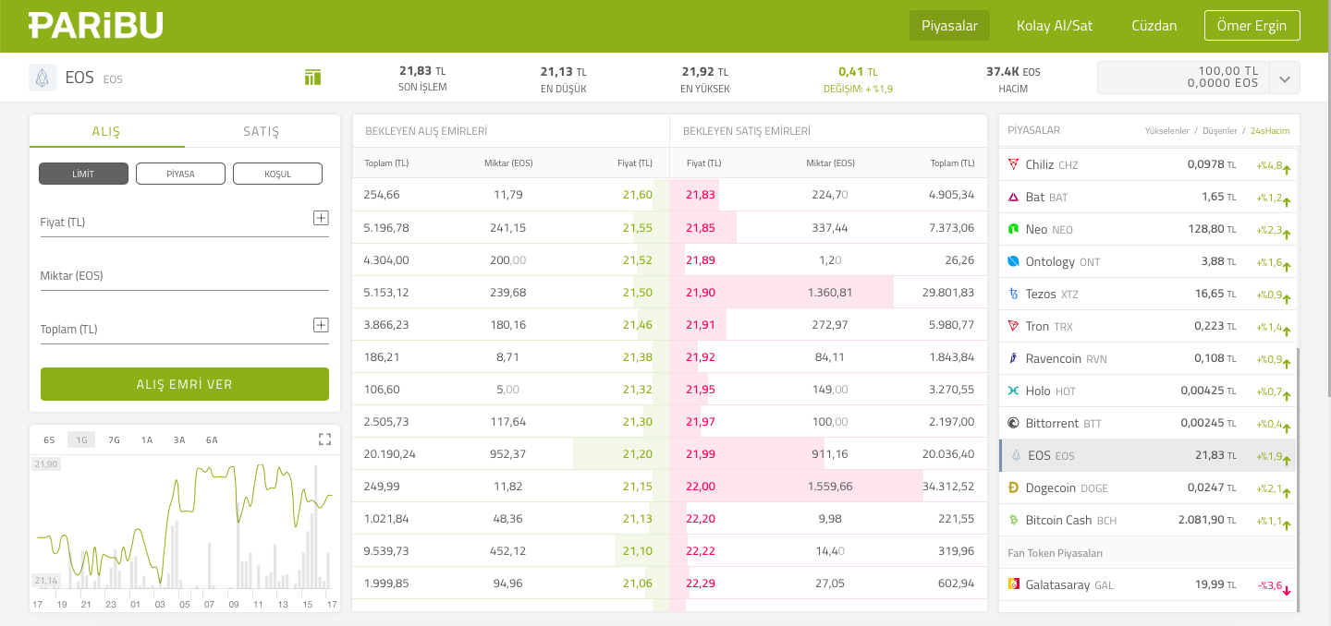Click the Tron coin icon
Screen dimensions: 1331x626
pos(1013,327)
